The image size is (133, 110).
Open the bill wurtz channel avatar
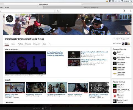115,86
